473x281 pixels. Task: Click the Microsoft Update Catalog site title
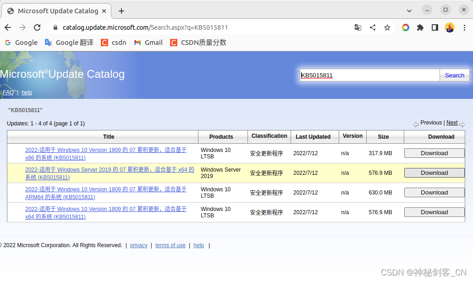pos(62,74)
